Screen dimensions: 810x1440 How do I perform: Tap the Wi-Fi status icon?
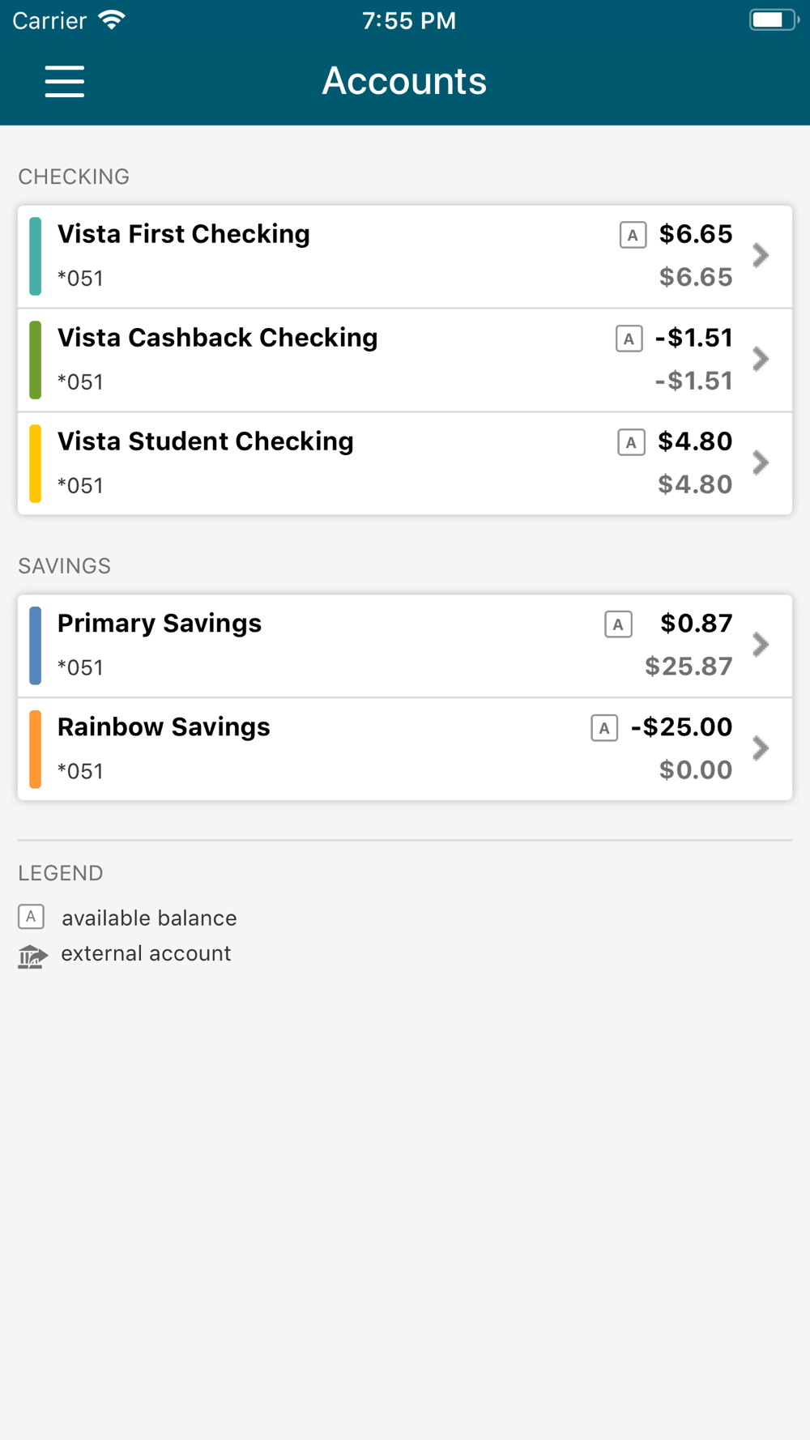(112, 20)
